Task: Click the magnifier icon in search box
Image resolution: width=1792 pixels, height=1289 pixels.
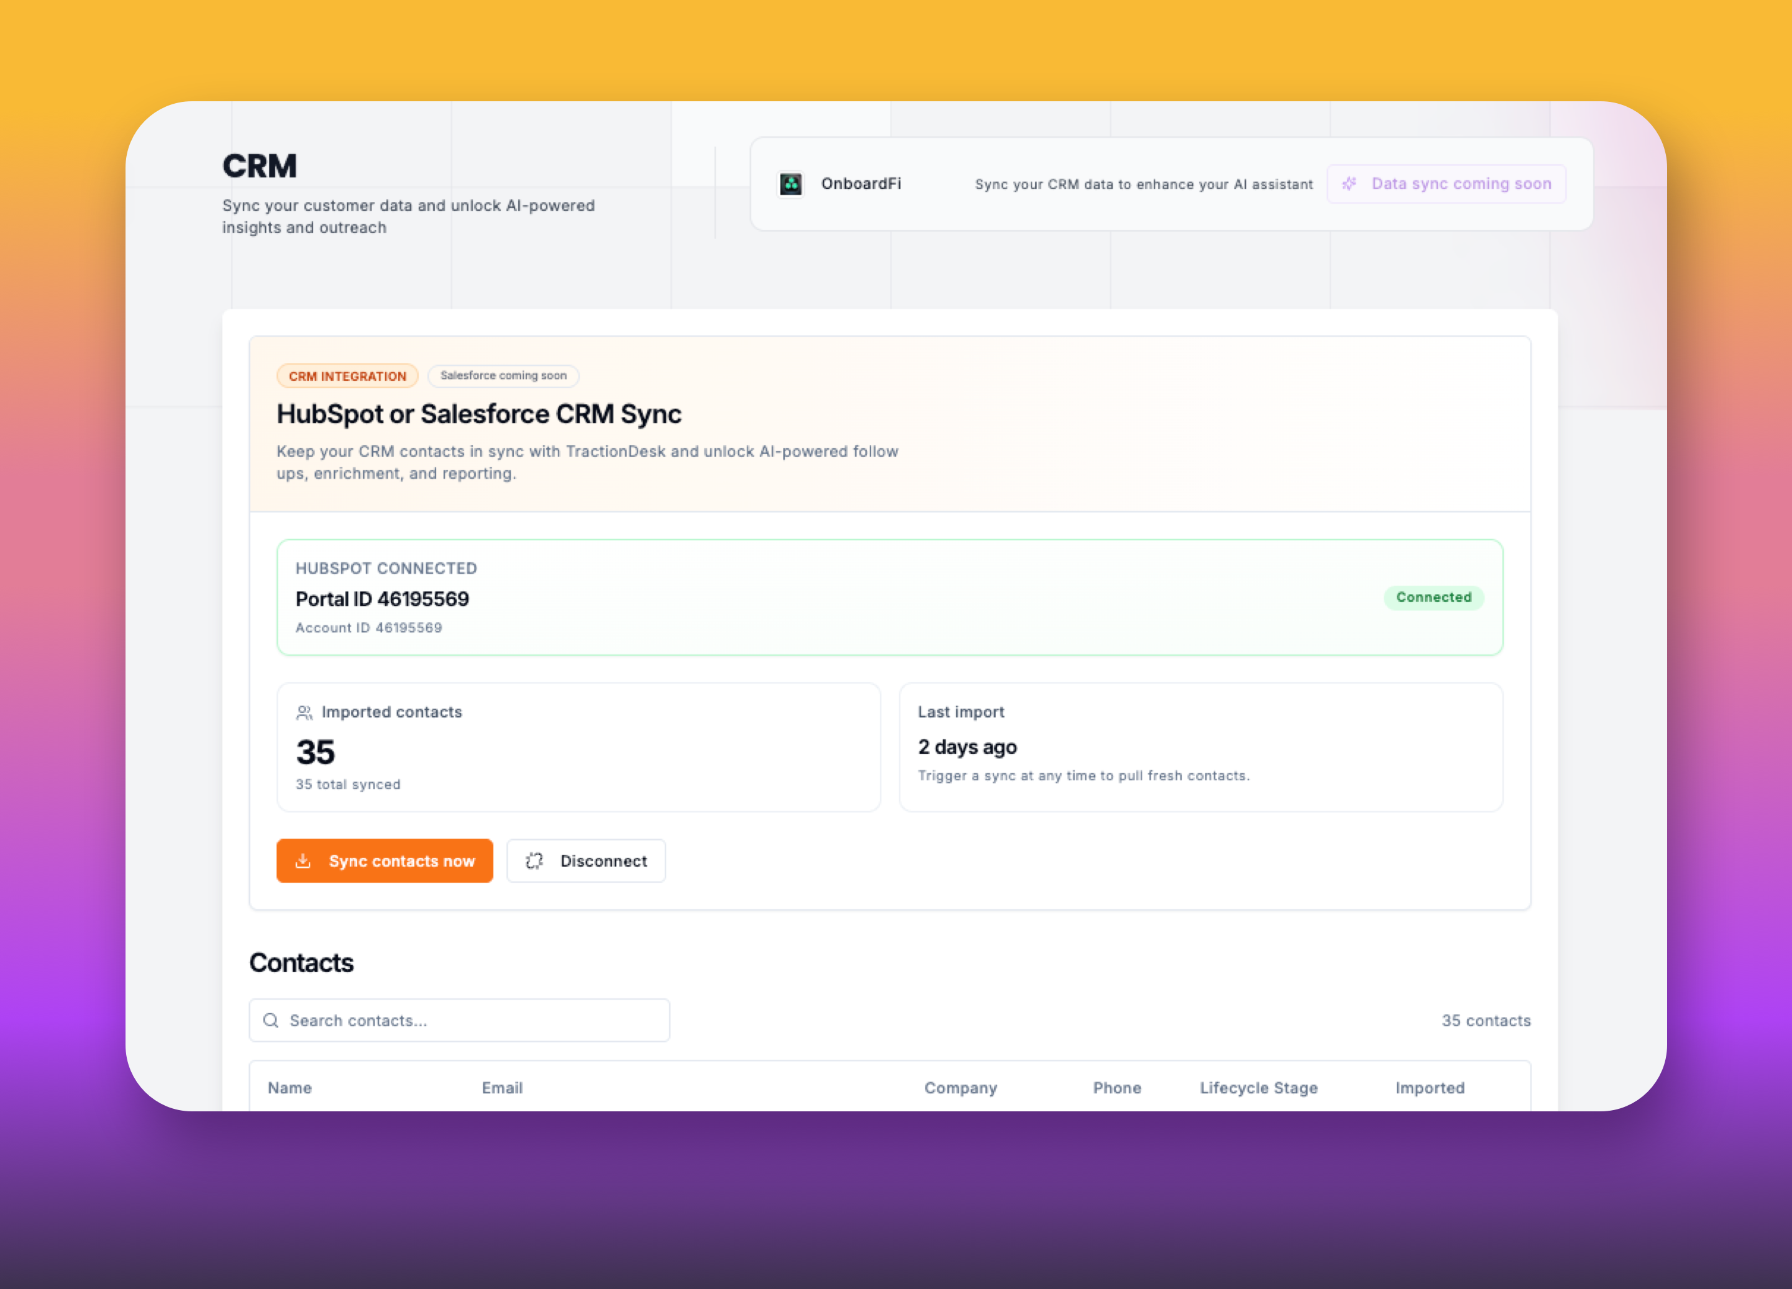Action: (271, 1021)
